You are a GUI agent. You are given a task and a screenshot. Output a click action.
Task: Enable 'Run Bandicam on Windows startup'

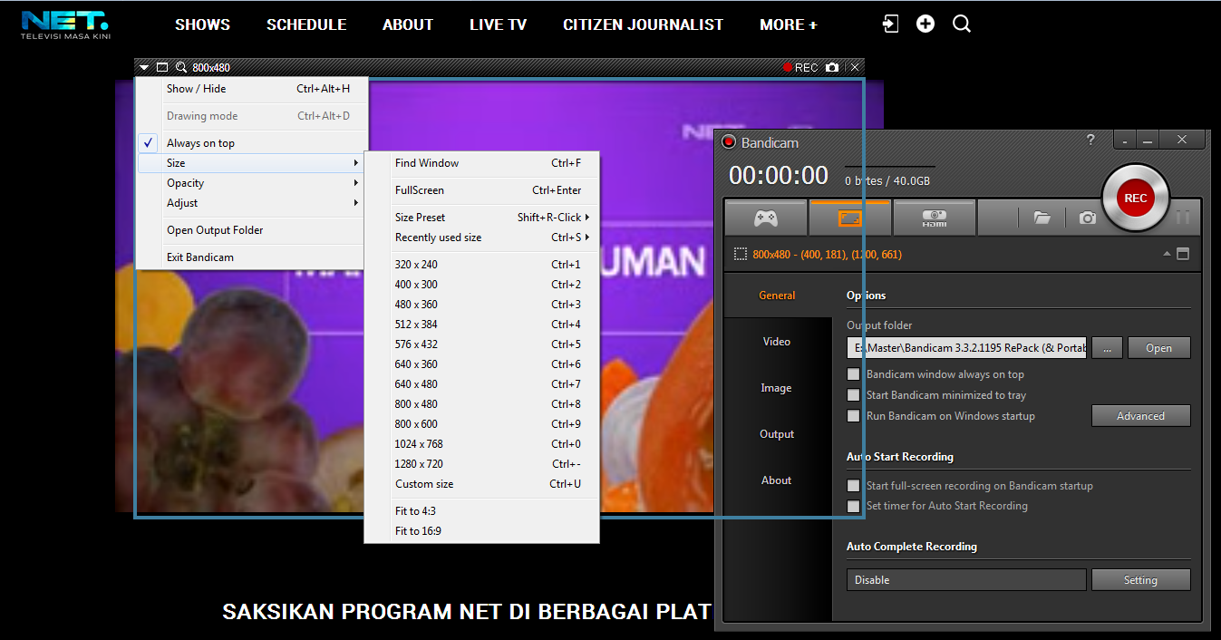[853, 416]
